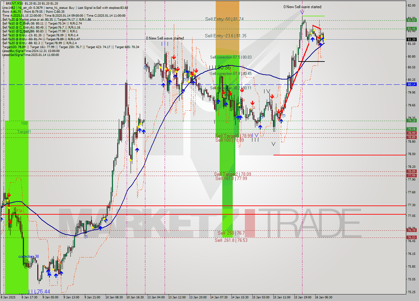Image resolution: width=419 pixels, height=301 pixels.
Task: Click the '13 Jan 12:00' time label
Action: [x=177, y=297]
